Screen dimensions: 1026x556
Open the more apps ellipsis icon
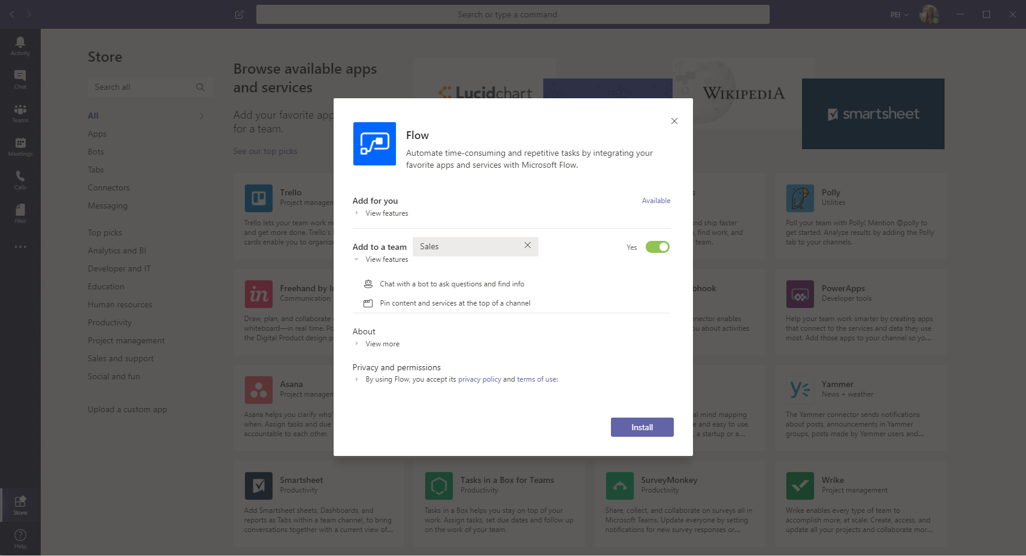click(x=20, y=247)
